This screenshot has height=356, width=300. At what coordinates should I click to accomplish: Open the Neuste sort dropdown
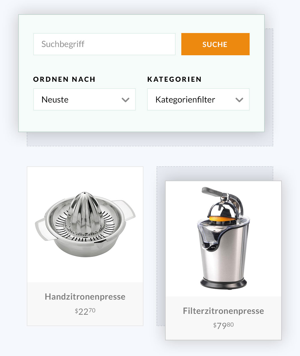[84, 99]
